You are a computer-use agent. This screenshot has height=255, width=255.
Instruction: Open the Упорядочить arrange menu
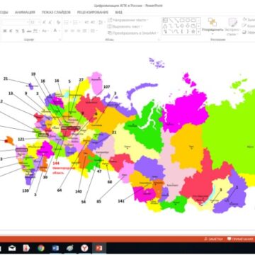pos(212,25)
